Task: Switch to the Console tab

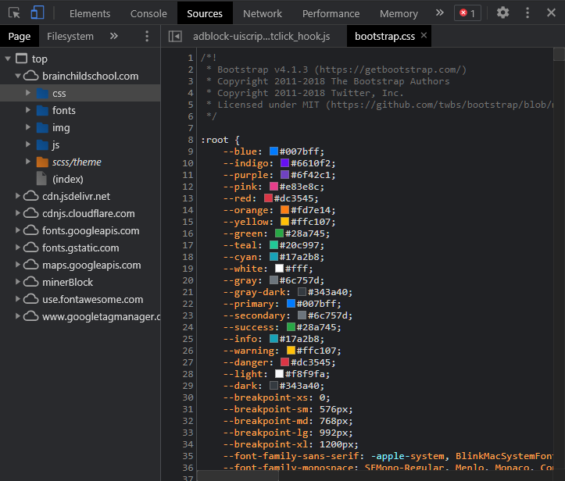Action: point(148,13)
